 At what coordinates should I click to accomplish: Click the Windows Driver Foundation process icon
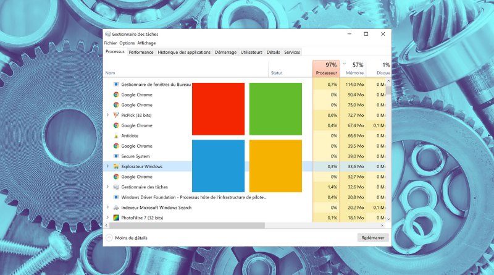pyautogui.click(x=116, y=197)
